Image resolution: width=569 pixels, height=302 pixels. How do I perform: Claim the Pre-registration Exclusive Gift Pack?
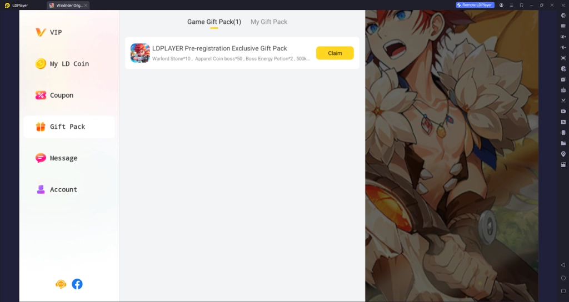click(x=335, y=53)
